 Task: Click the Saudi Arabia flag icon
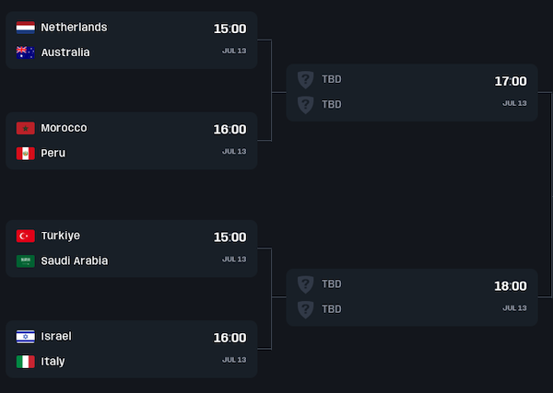[25, 260]
